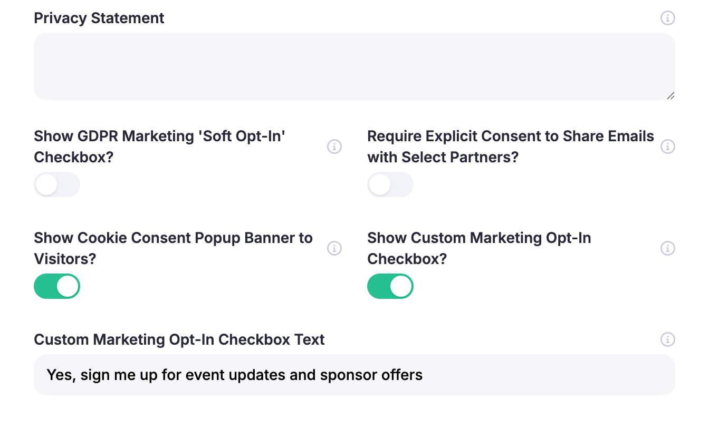This screenshot has height=448, width=709.
Task: Click info icon next to Show Custom Marketing Opt-In Checkbox
Action: pyautogui.click(x=668, y=248)
